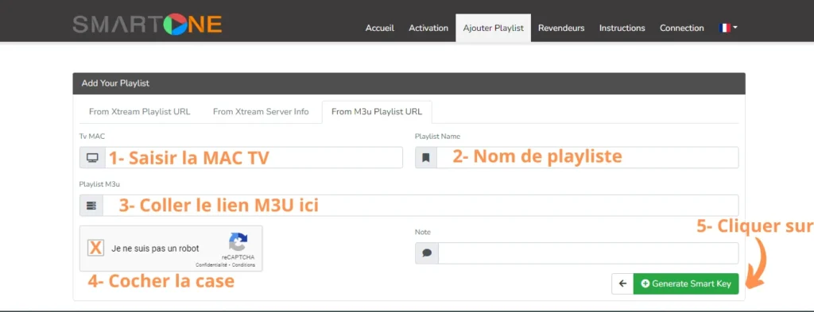Switch to From Xtream Playlist URL tab

coord(140,111)
